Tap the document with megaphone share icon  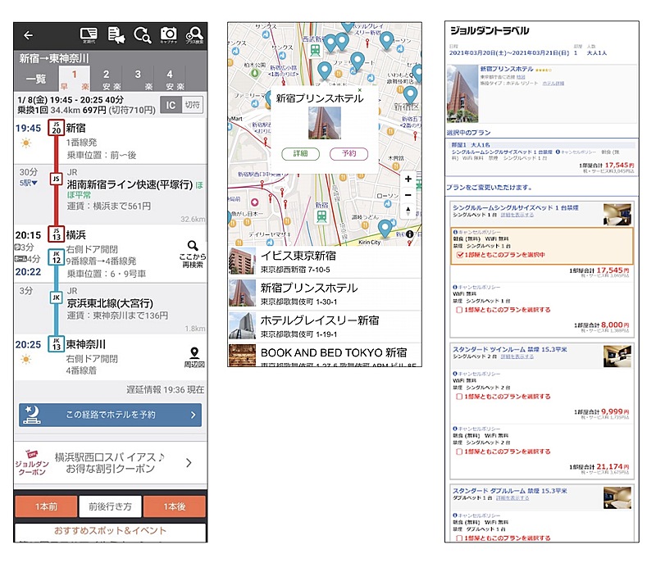click(x=116, y=35)
